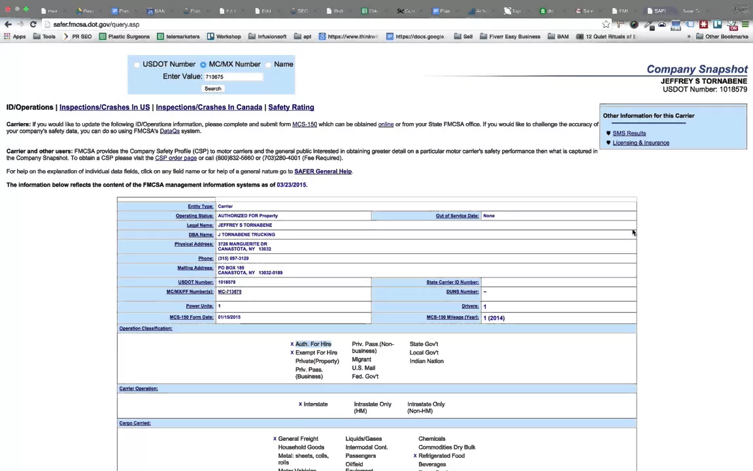Select the Name radio button
Image resolution: width=753 pixels, height=471 pixels.
[x=269, y=64]
